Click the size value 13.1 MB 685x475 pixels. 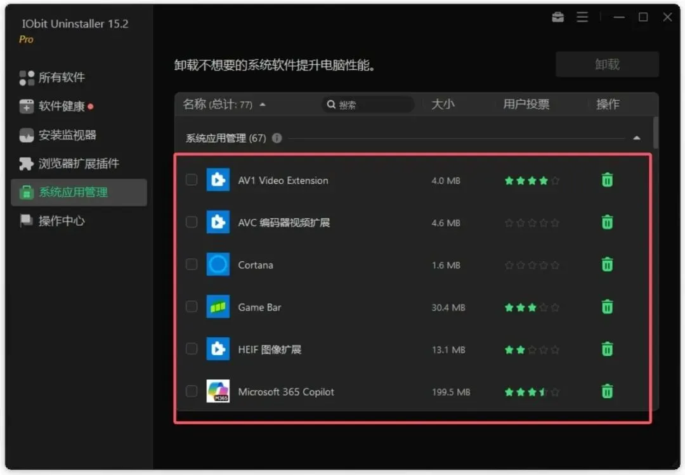coord(448,349)
